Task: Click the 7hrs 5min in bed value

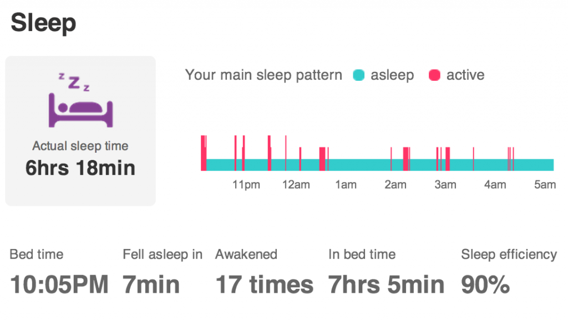Action: [x=386, y=284]
